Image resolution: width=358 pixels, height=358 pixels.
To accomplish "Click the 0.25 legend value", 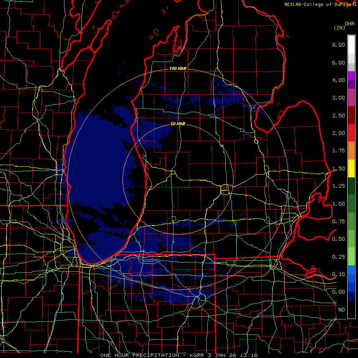I will click(339, 257).
